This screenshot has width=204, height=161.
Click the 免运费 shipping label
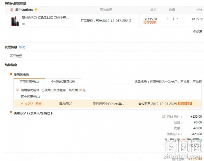click(x=198, y=32)
